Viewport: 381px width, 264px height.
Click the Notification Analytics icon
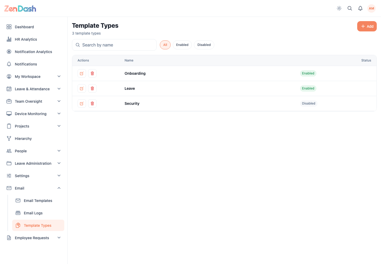coord(9,52)
